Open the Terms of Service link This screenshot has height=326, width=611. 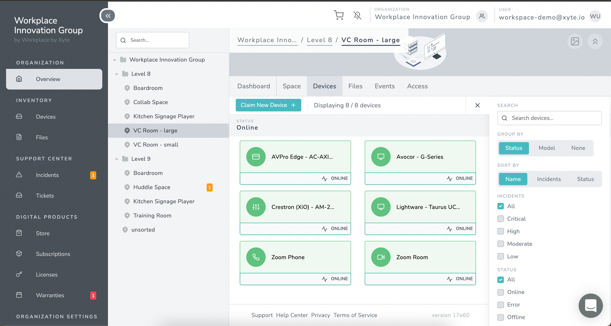(355, 315)
